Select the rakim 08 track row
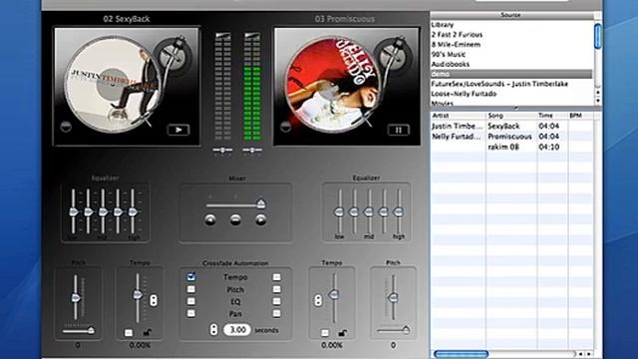638x359 pixels. pyautogui.click(x=511, y=147)
